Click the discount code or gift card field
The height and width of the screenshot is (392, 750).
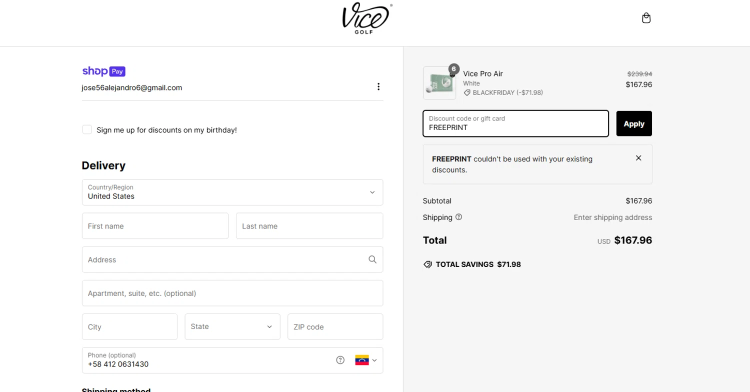click(515, 123)
